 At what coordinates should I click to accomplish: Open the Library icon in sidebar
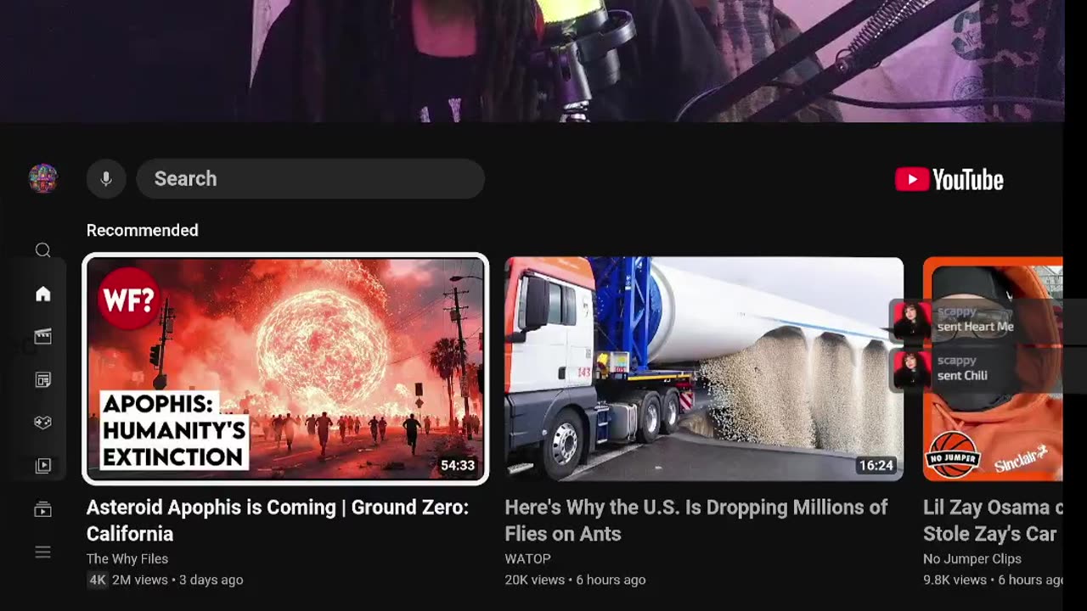pyautogui.click(x=43, y=466)
